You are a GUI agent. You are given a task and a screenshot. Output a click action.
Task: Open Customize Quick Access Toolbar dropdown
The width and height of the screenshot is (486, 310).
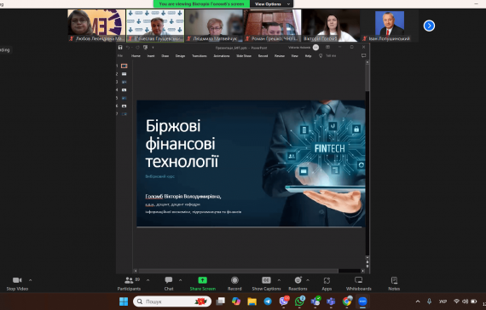point(153,48)
